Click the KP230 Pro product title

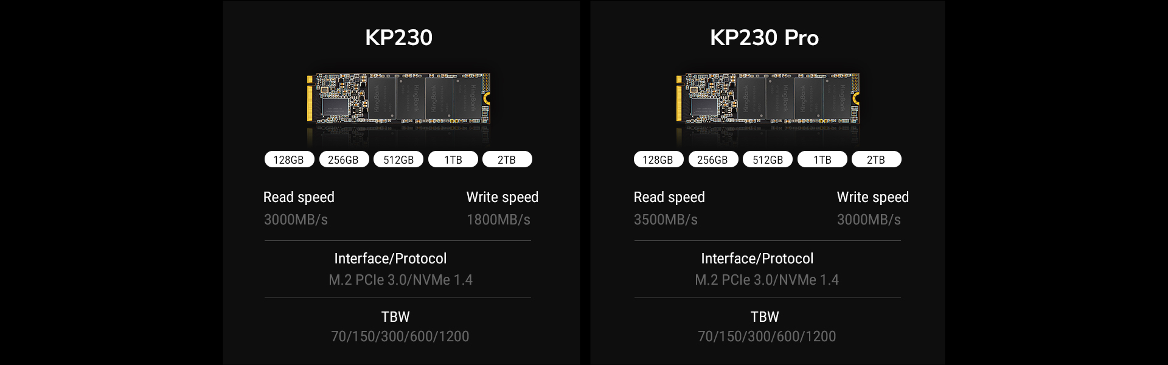pyautogui.click(x=764, y=38)
